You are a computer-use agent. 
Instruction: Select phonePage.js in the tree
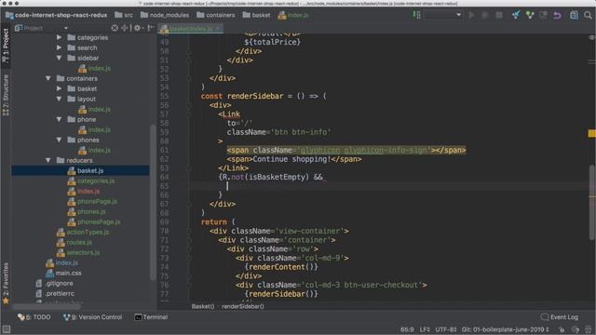pyautogui.click(x=97, y=202)
